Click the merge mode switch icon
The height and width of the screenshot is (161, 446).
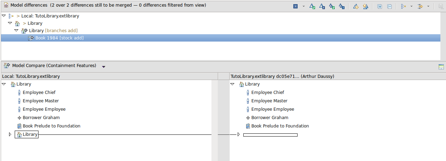click(x=295, y=7)
